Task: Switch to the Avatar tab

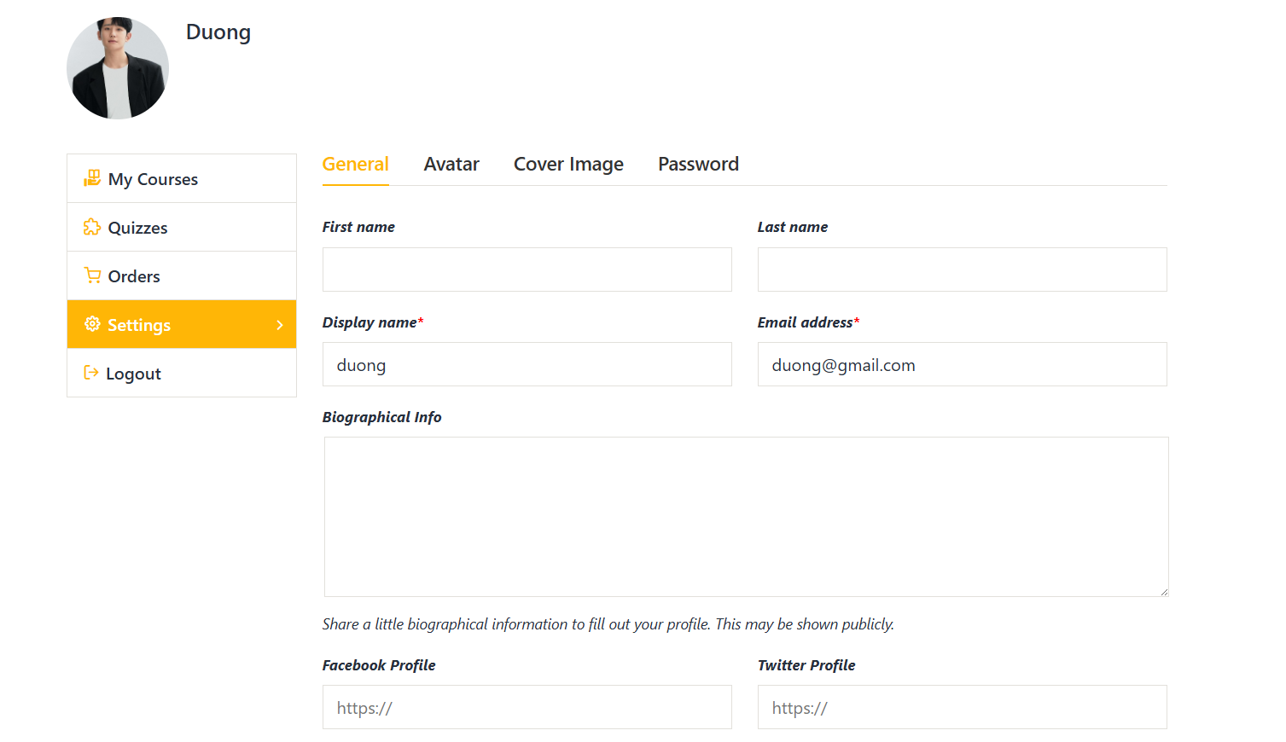Action: click(x=451, y=164)
